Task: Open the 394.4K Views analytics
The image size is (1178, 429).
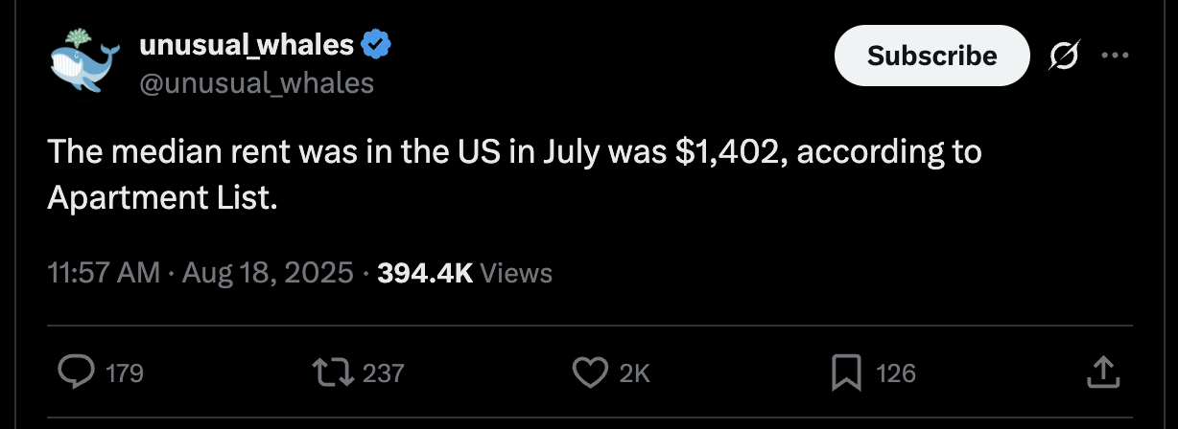Action: click(x=465, y=273)
